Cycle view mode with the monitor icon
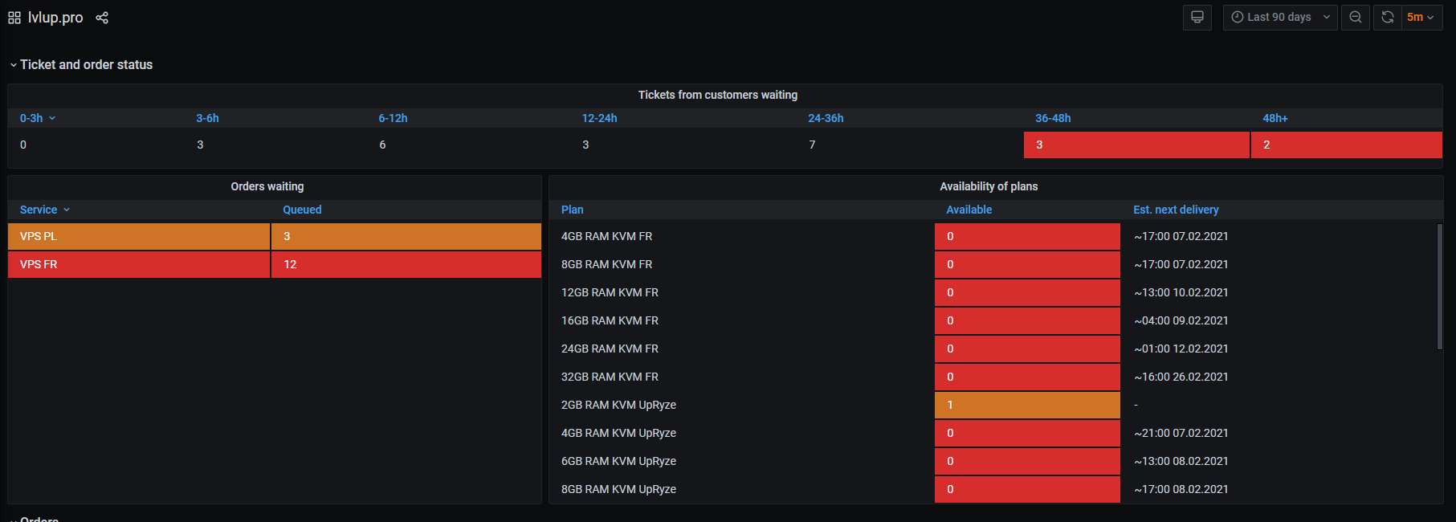This screenshot has width=1456, height=522. [x=1197, y=17]
